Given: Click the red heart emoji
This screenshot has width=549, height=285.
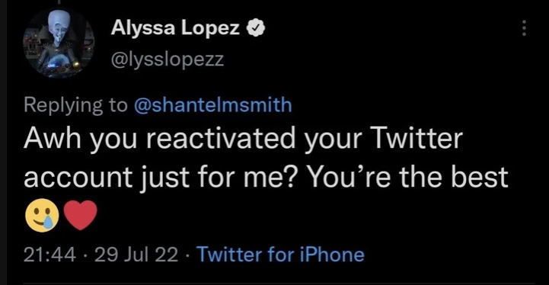Looking at the screenshot, I should coord(81,215).
